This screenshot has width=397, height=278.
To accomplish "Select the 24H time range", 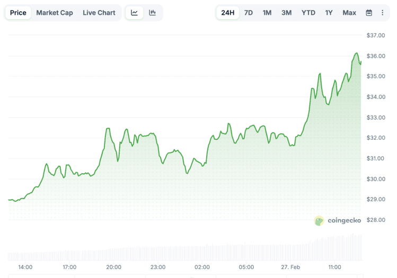I will (x=228, y=13).
